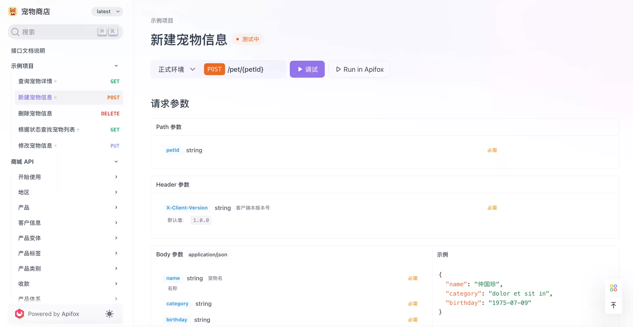Select 新建宠物信息 POST endpoint
Viewport: 633px width, 327px height.
pos(69,97)
